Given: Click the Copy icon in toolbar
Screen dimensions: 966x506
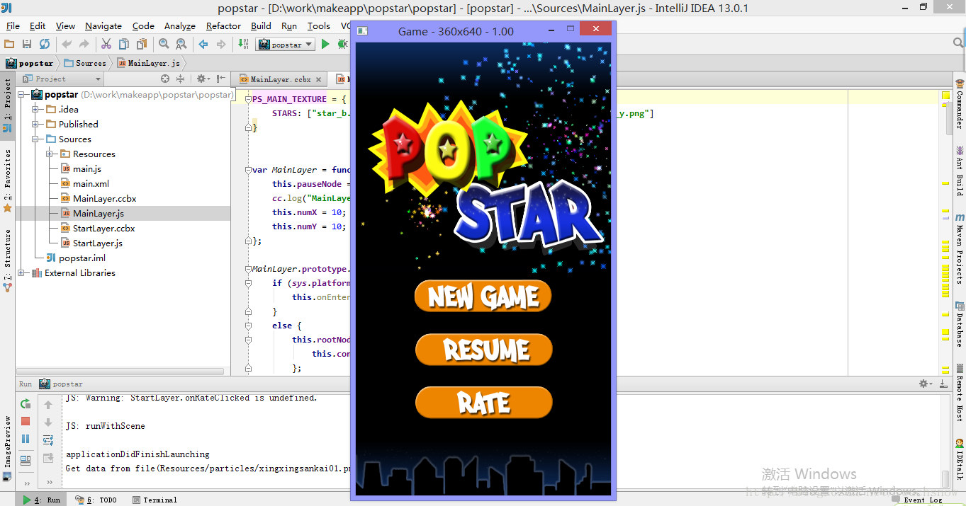Looking at the screenshot, I should coord(124,44).
